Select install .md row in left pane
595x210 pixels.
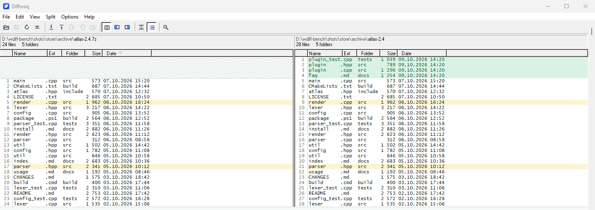click(146, 129)
